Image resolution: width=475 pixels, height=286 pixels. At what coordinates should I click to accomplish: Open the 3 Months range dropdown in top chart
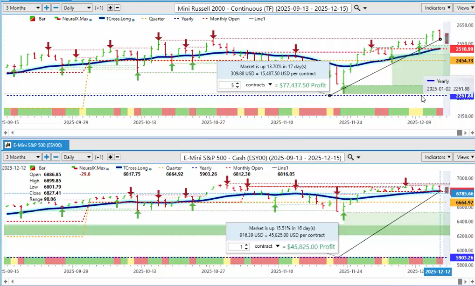click(x=22, y=8)
